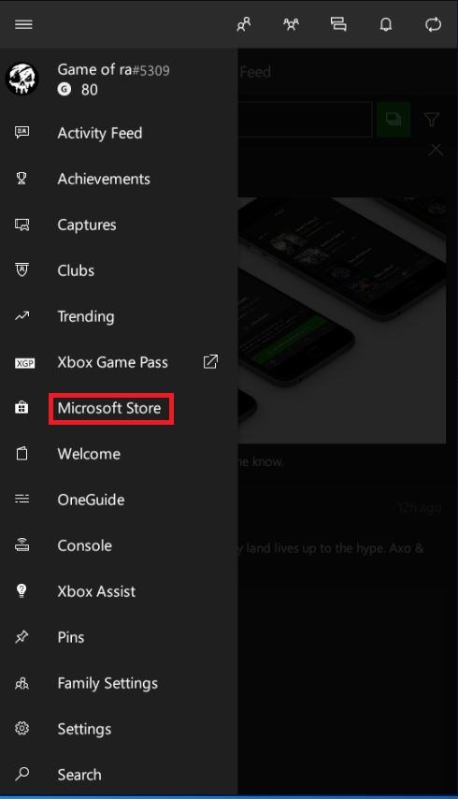The image size is (458, 799).
Task: Click the skull profile avatar
Action: point(21,79)
